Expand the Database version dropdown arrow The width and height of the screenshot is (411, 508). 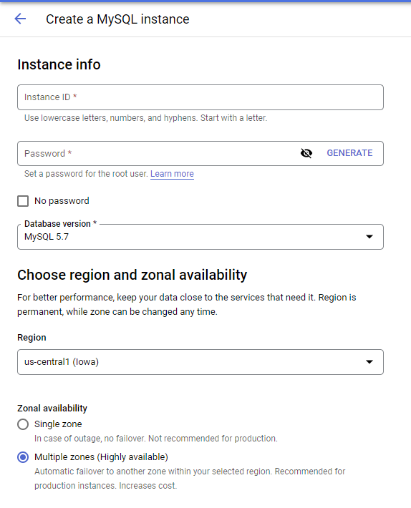pyautogui.click(x=369, y=237)
